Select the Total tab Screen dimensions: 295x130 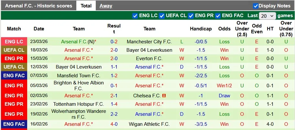(x=86, y=5)
